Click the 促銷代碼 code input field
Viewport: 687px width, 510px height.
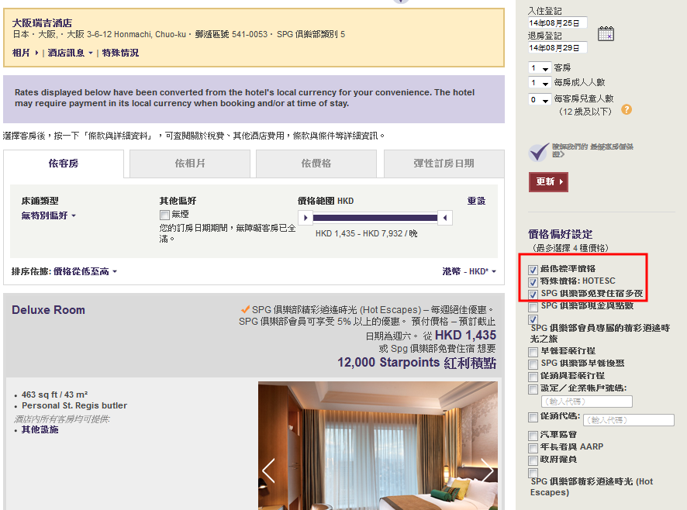pyautogui.click(x=628, y=420)
